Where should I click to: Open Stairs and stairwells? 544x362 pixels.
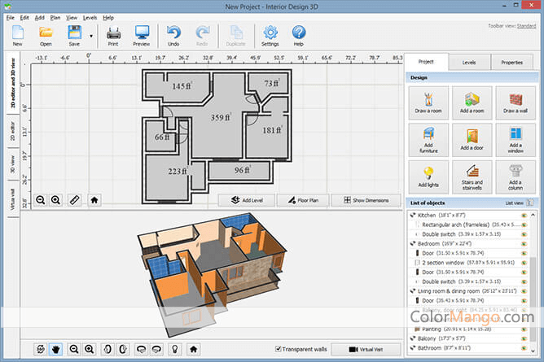[x=472, y=177]
